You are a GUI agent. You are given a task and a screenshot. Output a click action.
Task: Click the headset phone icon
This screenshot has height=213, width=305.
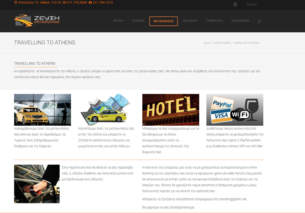coord(65,3)
